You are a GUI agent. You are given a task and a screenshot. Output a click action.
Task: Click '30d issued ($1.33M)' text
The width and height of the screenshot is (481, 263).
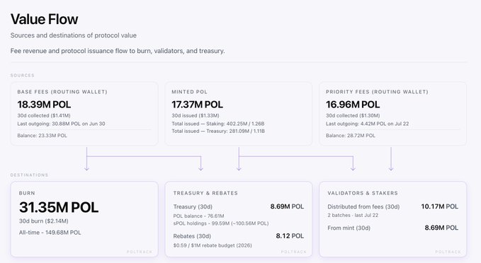tap(196, 115)
